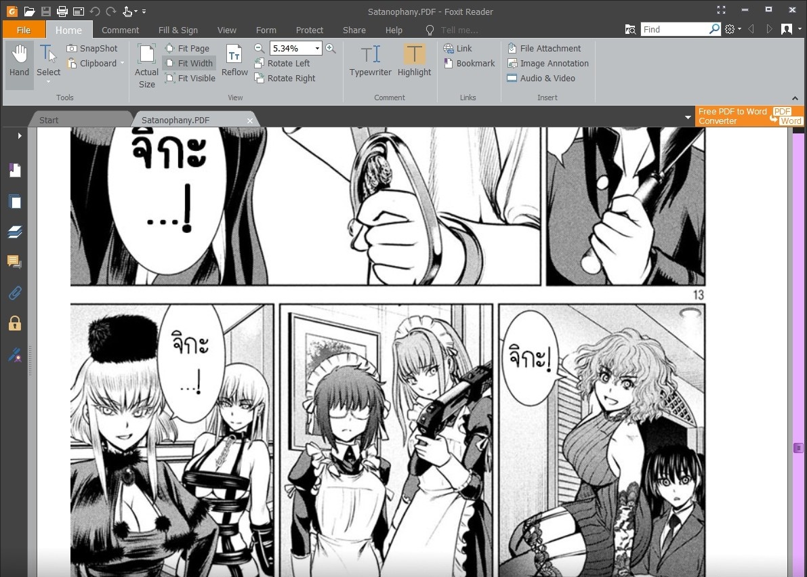Select the Typewriter tool

coord(371,61)
